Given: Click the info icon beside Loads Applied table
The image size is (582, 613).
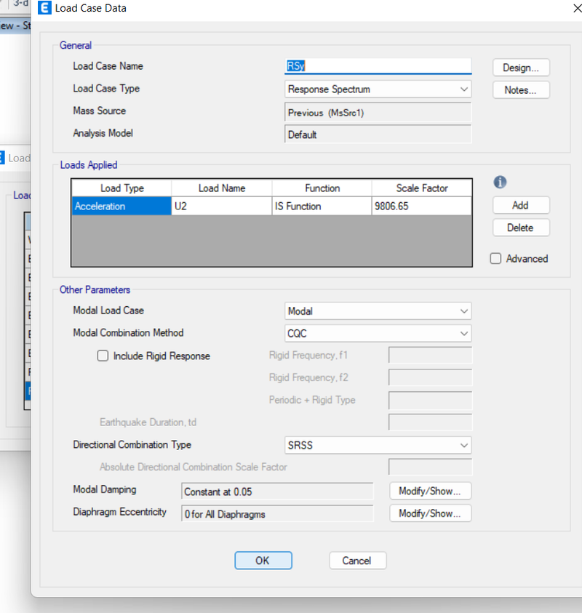Looking at the screenshot, I should point(500,182).
